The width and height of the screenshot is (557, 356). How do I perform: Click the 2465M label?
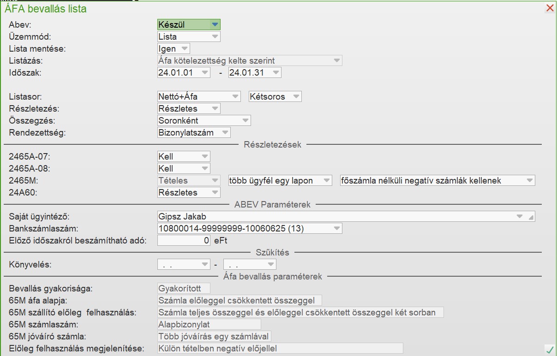pos(23,181)
